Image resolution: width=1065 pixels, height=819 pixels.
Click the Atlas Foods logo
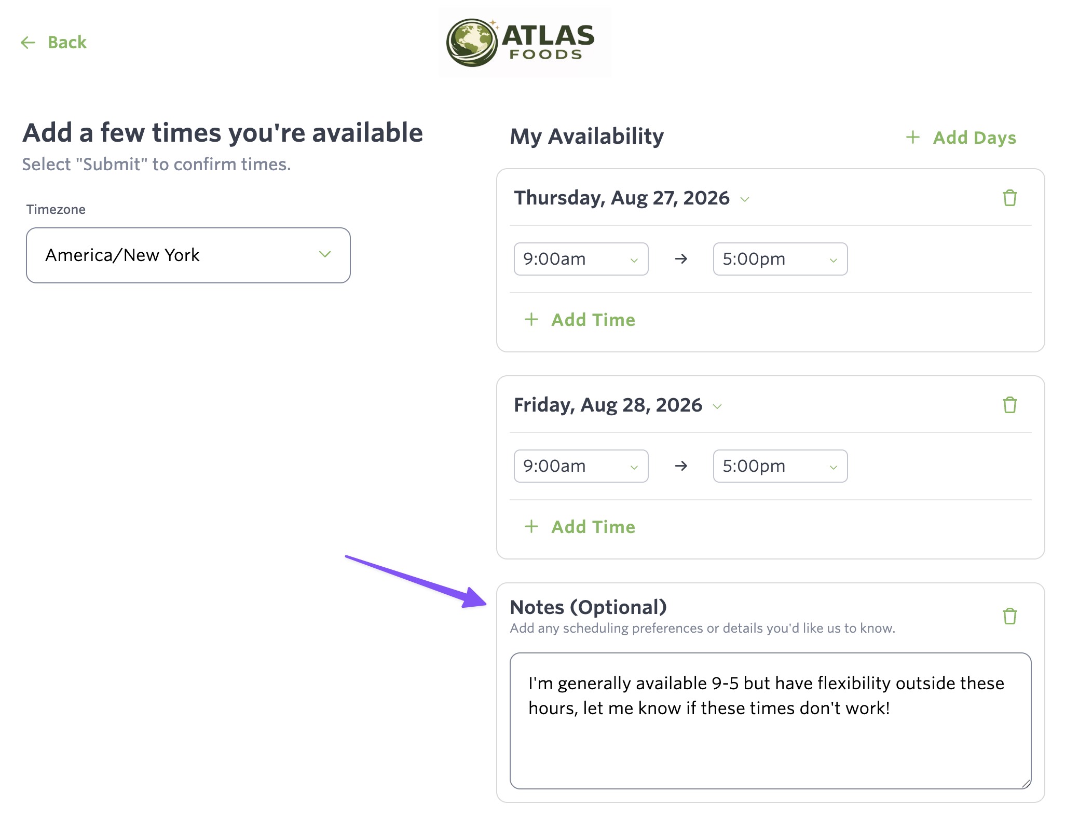pos(525,43)
